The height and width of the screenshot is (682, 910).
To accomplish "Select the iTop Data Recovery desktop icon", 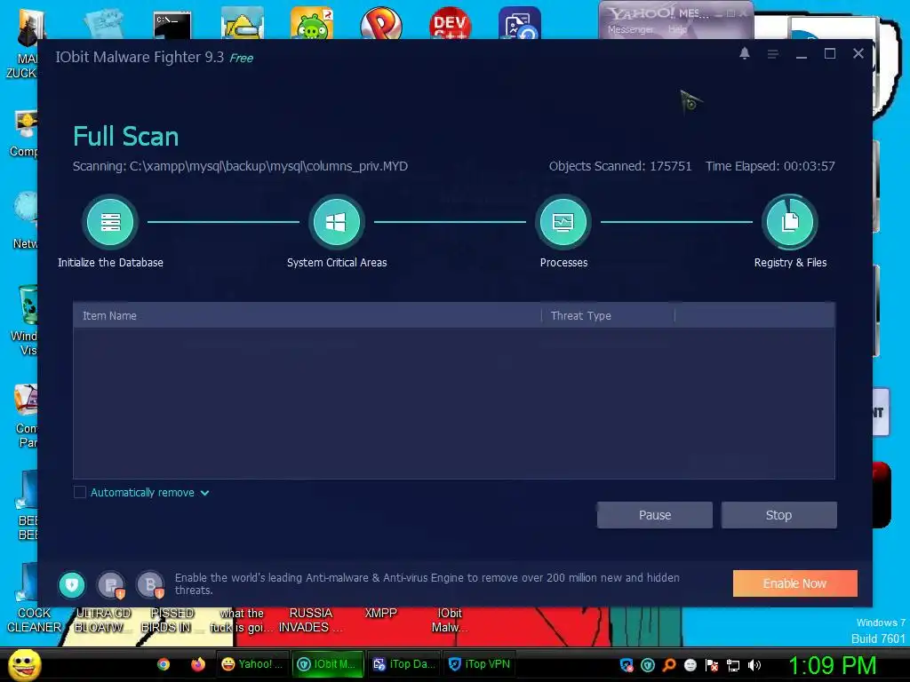I will 519,23.
